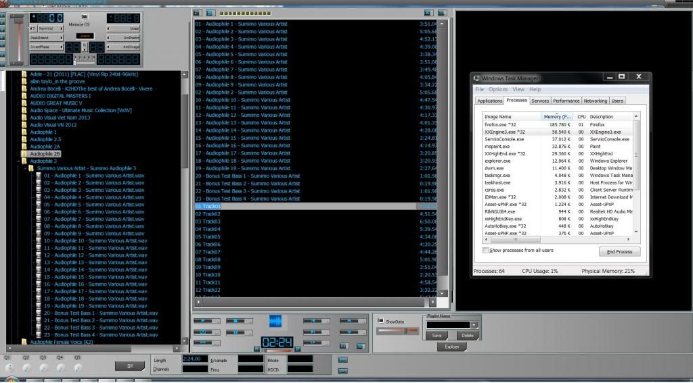Select the Audiophile 2B folder

45,154
